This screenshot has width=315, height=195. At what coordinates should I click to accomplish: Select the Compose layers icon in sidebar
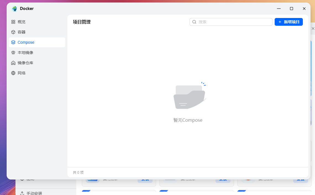[13, 42]
